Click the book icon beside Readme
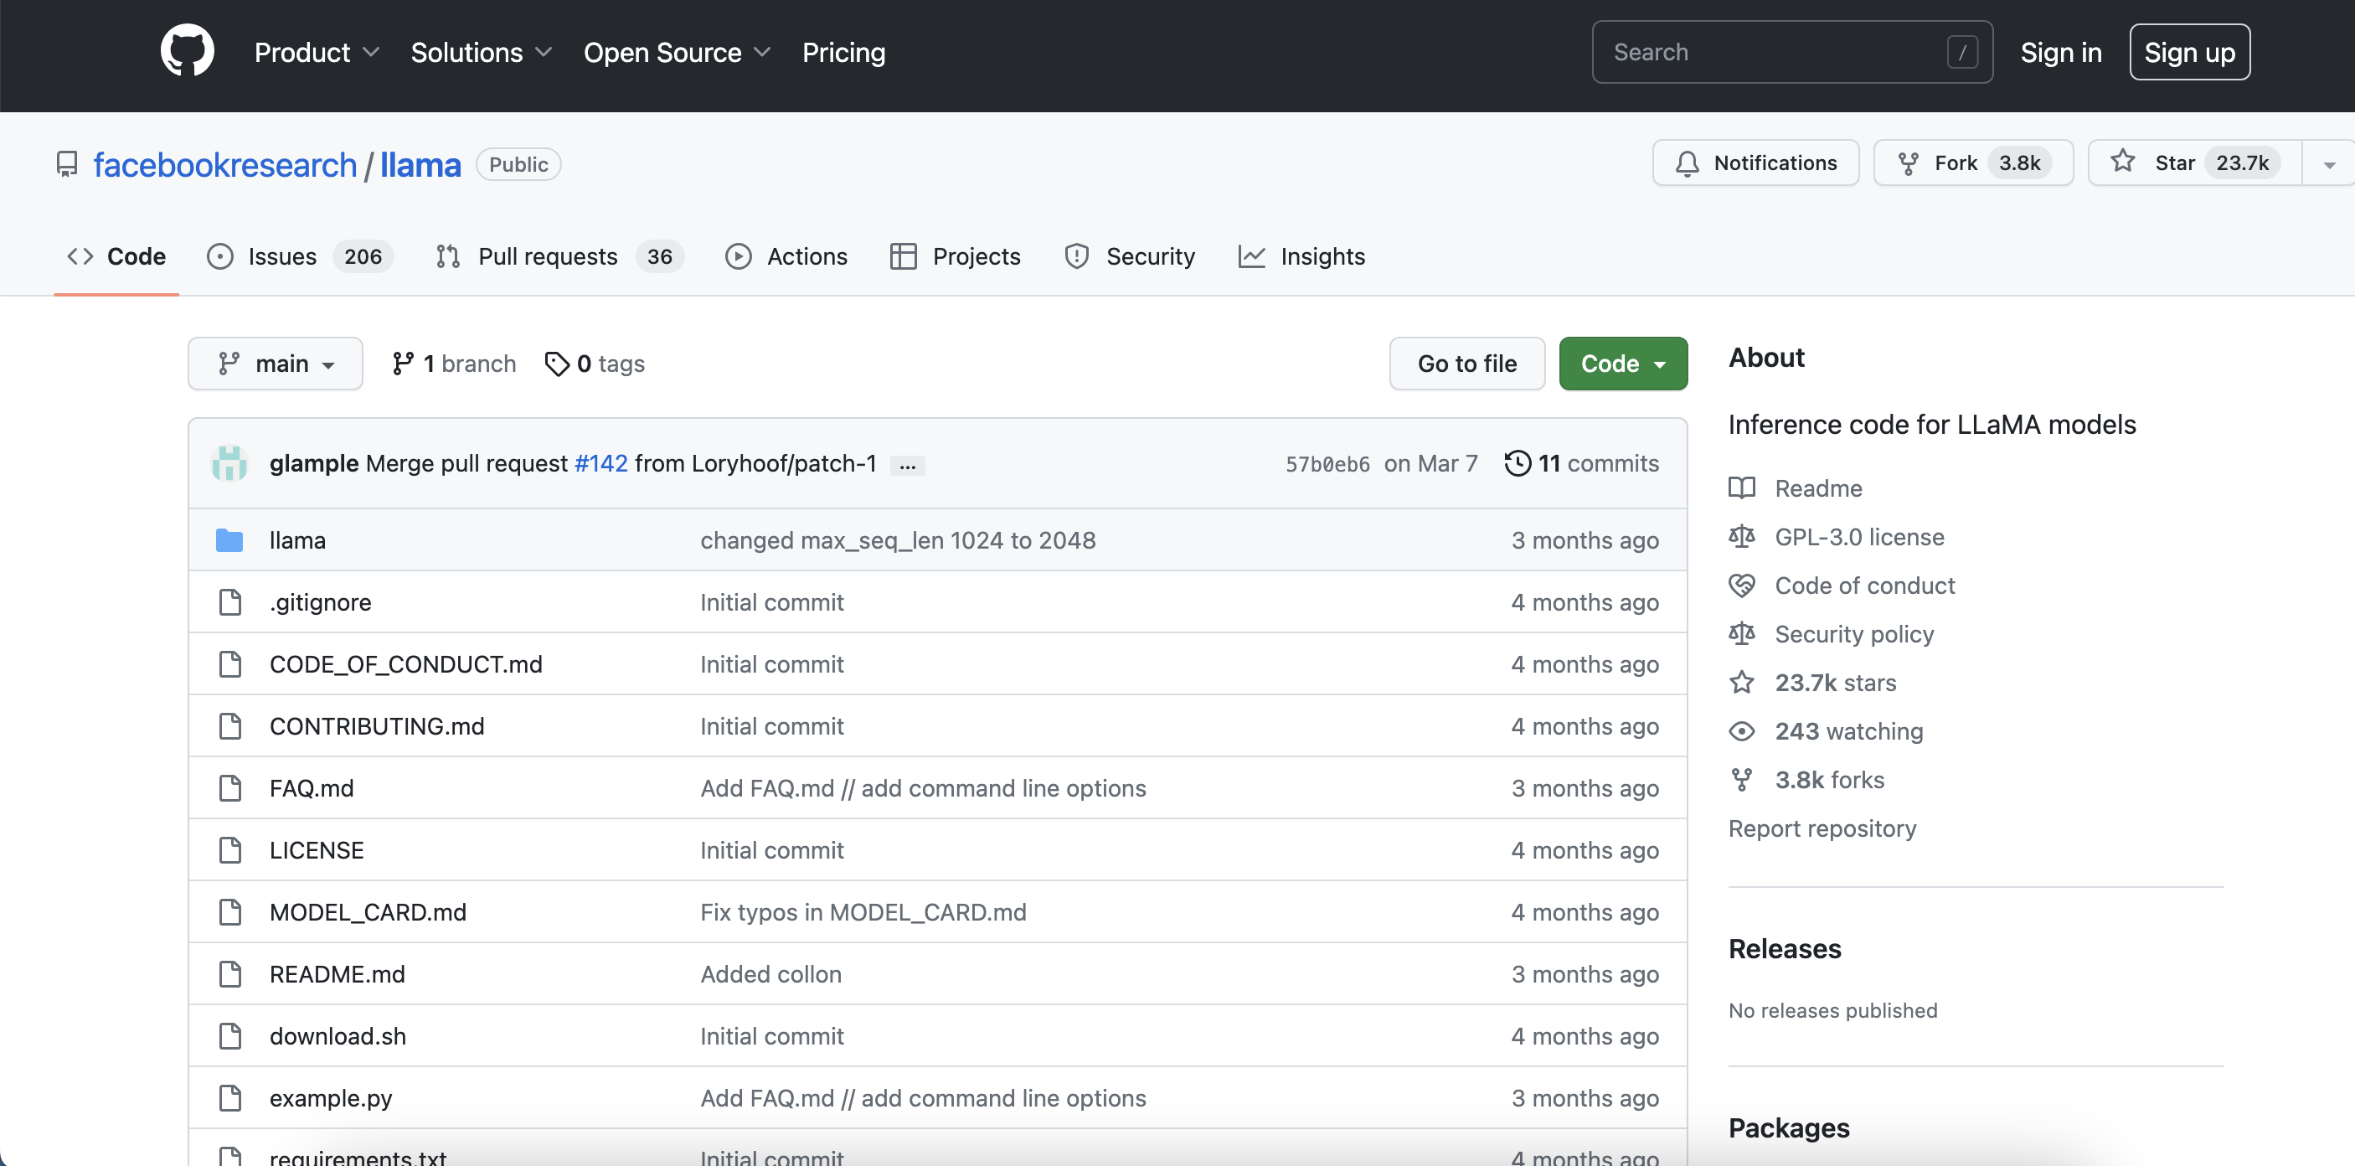The height and width of the screenshot is (1166, 2355). click(x=1742, y=488)
